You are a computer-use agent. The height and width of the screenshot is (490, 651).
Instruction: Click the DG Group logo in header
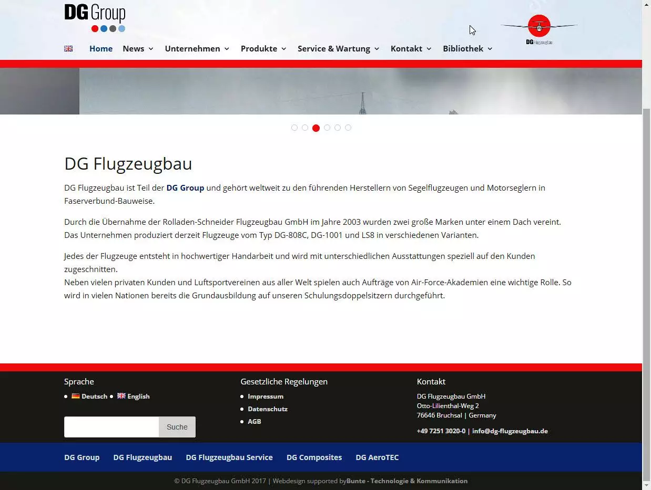(95, 18)
